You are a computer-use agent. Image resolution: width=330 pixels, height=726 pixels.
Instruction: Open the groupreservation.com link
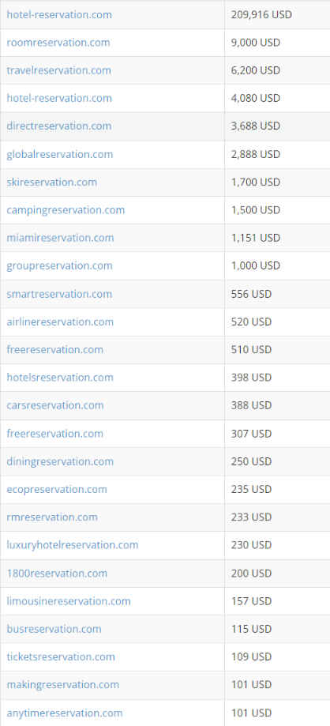59,265
